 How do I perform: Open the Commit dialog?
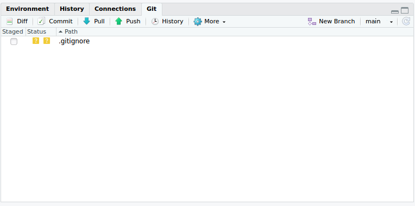pyautogui.click(x=55, y=21)
